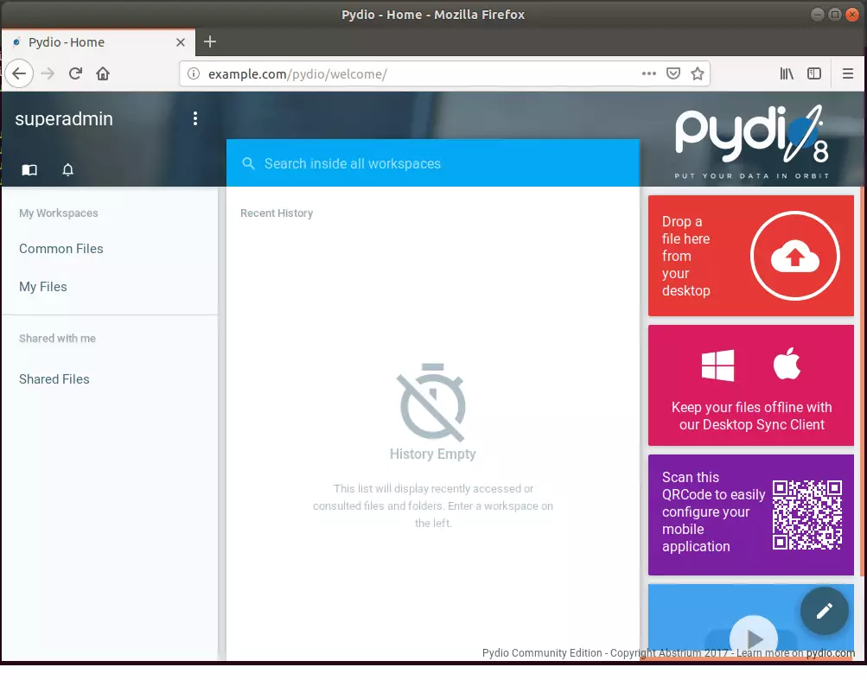Click the Pydio 8 logo

point(751,142)
